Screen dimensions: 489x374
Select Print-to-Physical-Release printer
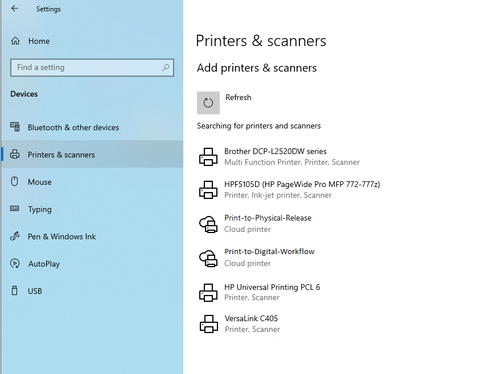(x=268, y=218)
